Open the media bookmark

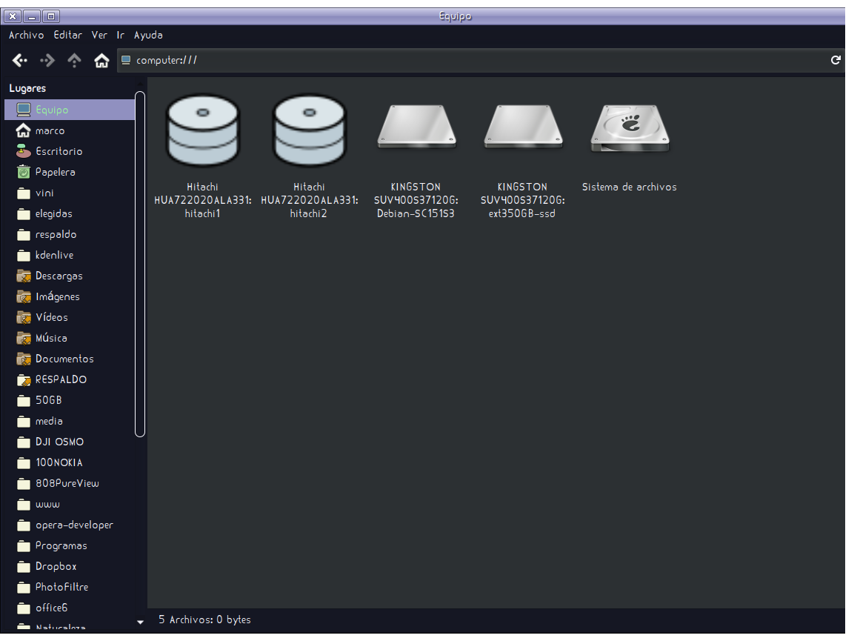point(70,422)
